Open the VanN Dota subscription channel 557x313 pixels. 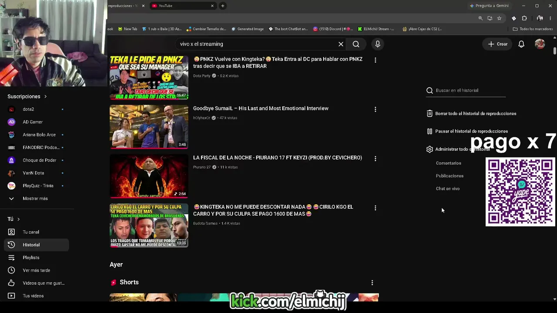[x=37, y=173]
